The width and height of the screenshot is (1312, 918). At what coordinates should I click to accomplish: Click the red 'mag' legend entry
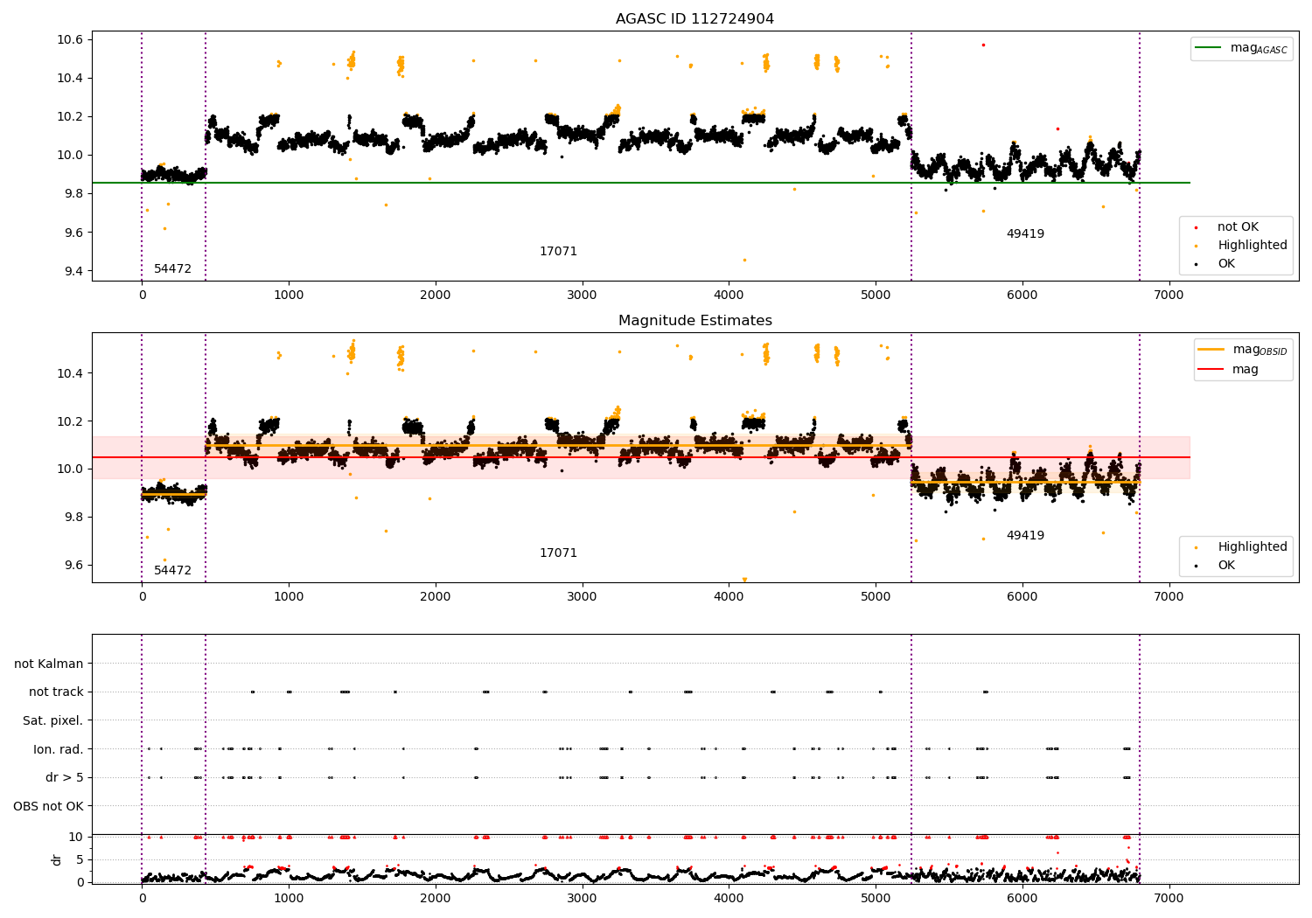pos(1229,370)
